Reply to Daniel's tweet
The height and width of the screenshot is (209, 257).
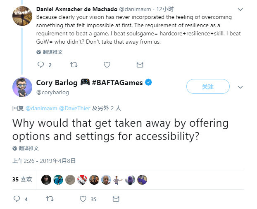pyautogui.click(x=41, y=65)
